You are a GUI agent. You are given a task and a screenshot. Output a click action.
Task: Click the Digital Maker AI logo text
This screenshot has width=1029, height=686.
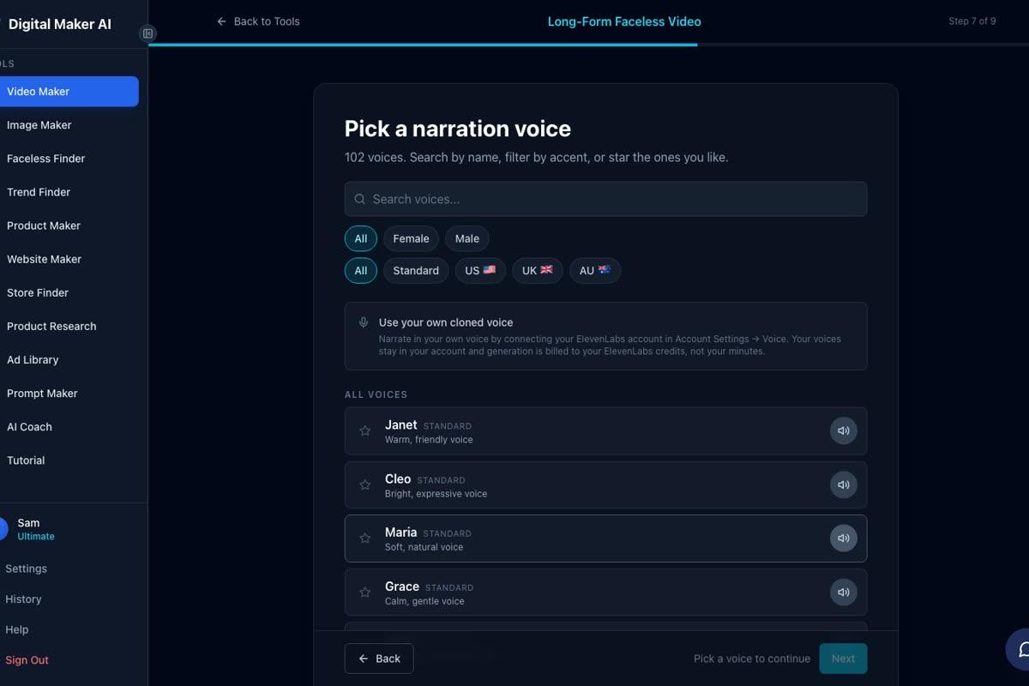[x=60, y=24]
